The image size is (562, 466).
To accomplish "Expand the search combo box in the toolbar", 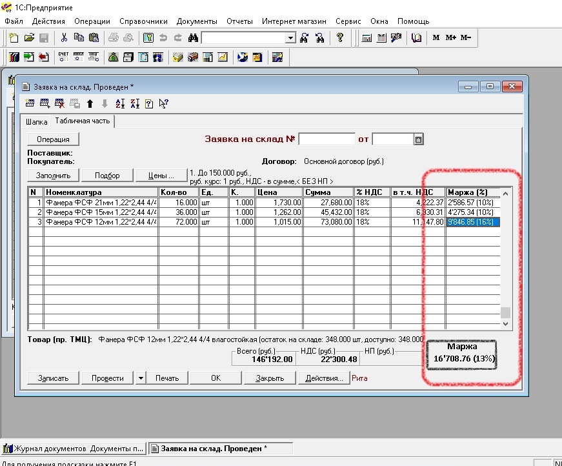I will (290, 38).
